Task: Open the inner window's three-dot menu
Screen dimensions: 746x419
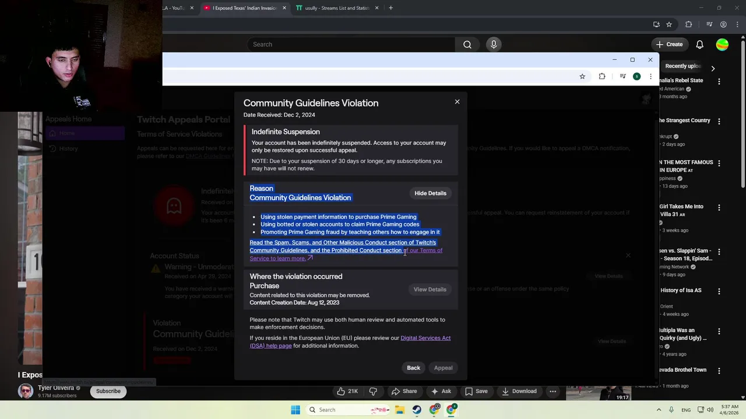Action: [x=650, y=76]
